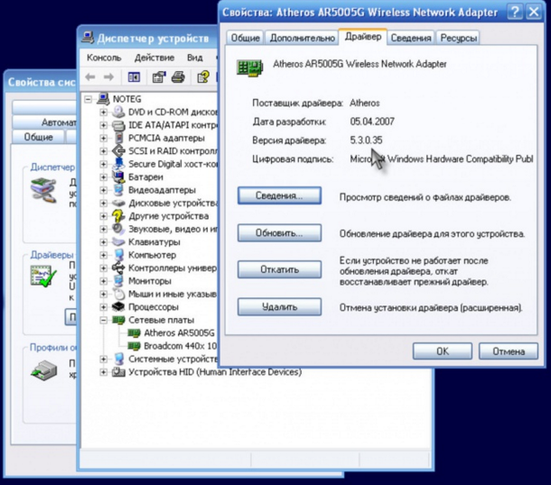Click the Звуковые, видео speaker icon
Image resolution: width=551 pixels, height=485 pixels.
(x=118, y=229)
